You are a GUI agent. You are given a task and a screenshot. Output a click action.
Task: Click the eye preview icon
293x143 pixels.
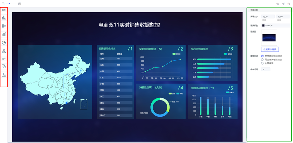coord(278,4)
